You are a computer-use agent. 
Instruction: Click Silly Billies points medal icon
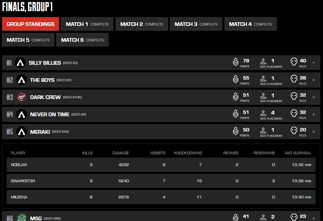point(235,62)
